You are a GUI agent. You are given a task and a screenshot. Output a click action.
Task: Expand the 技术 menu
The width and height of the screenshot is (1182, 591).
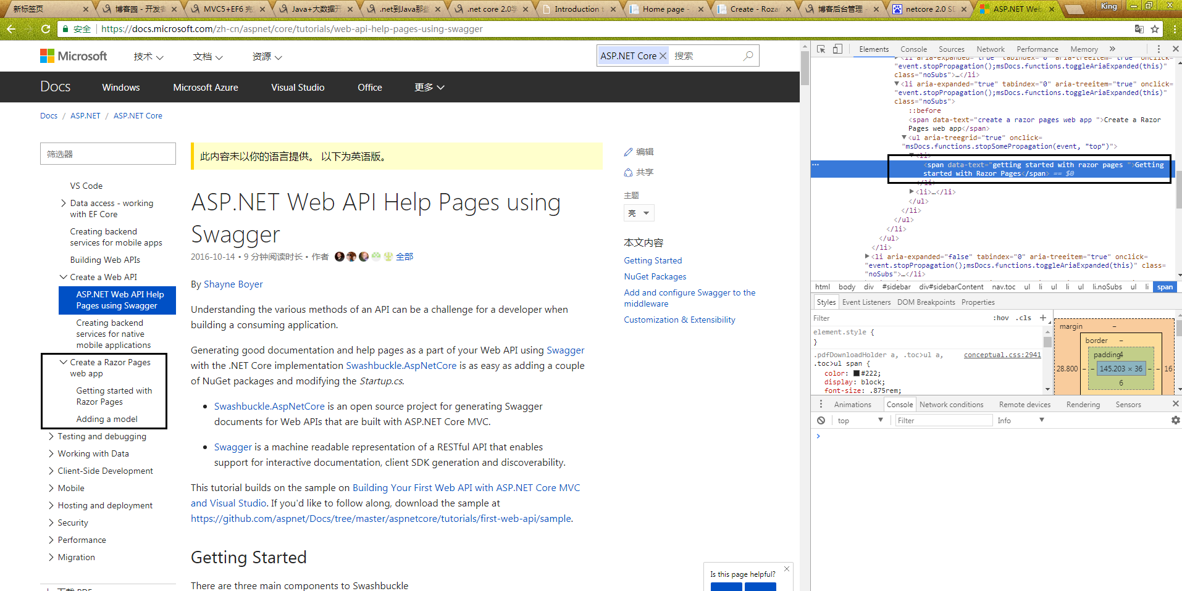pos(148,57)
